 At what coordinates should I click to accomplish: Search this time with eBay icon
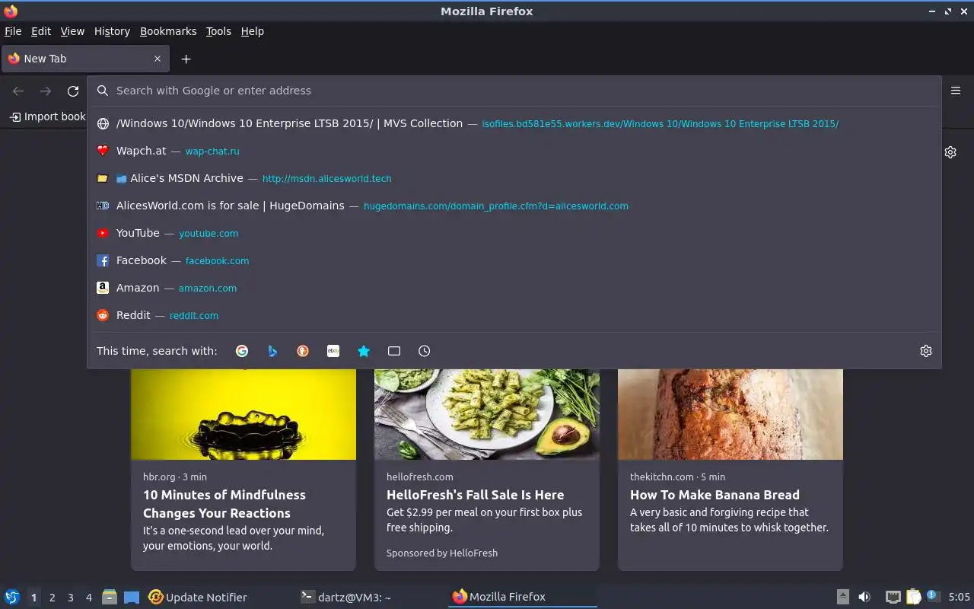[x=333, y=351]
